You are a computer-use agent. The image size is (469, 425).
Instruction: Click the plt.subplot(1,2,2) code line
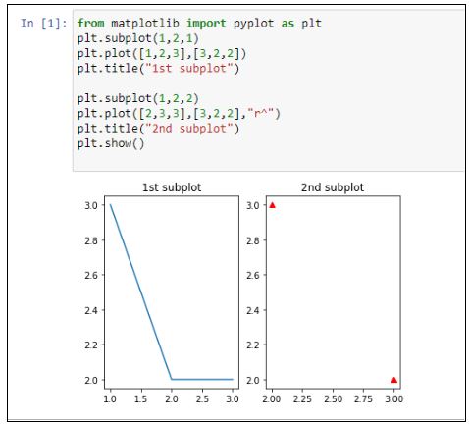pos(138,98)
